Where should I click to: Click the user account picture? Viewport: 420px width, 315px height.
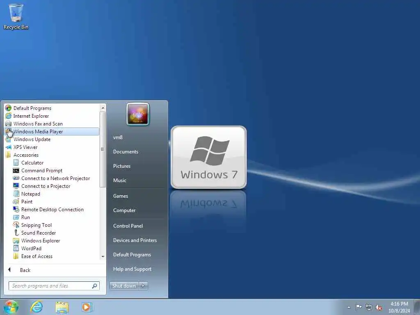pyautogui.click(x=138, y=114)
